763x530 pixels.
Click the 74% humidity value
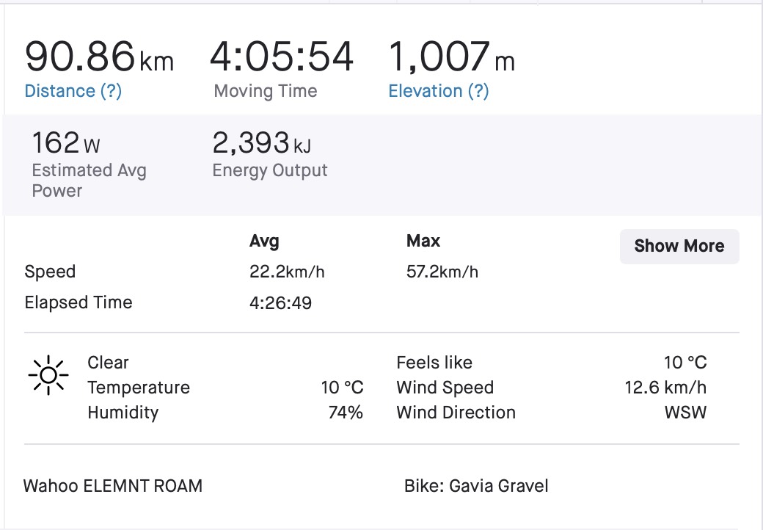point(346,413)
